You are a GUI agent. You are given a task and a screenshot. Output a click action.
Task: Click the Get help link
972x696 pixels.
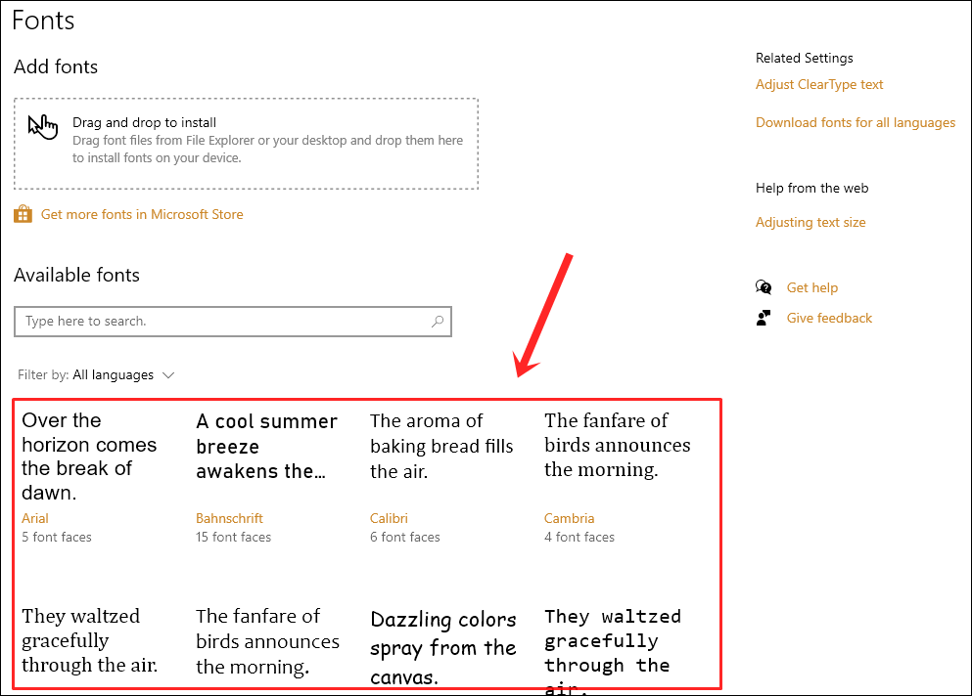click(812, 286)
